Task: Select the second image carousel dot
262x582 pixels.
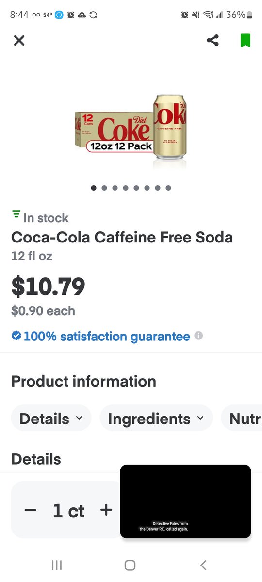Action: (104, 188)
